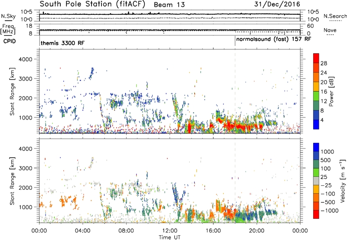347x240 pixels.
Task: Click the date '31/Dec/2016'
Action: pyautogui.click(x=277, y=4)
